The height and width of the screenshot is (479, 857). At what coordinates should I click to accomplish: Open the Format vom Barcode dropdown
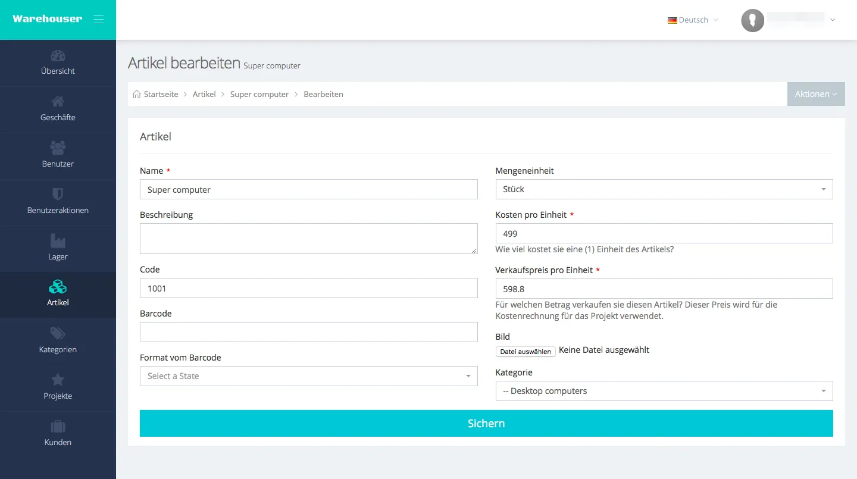308,376
